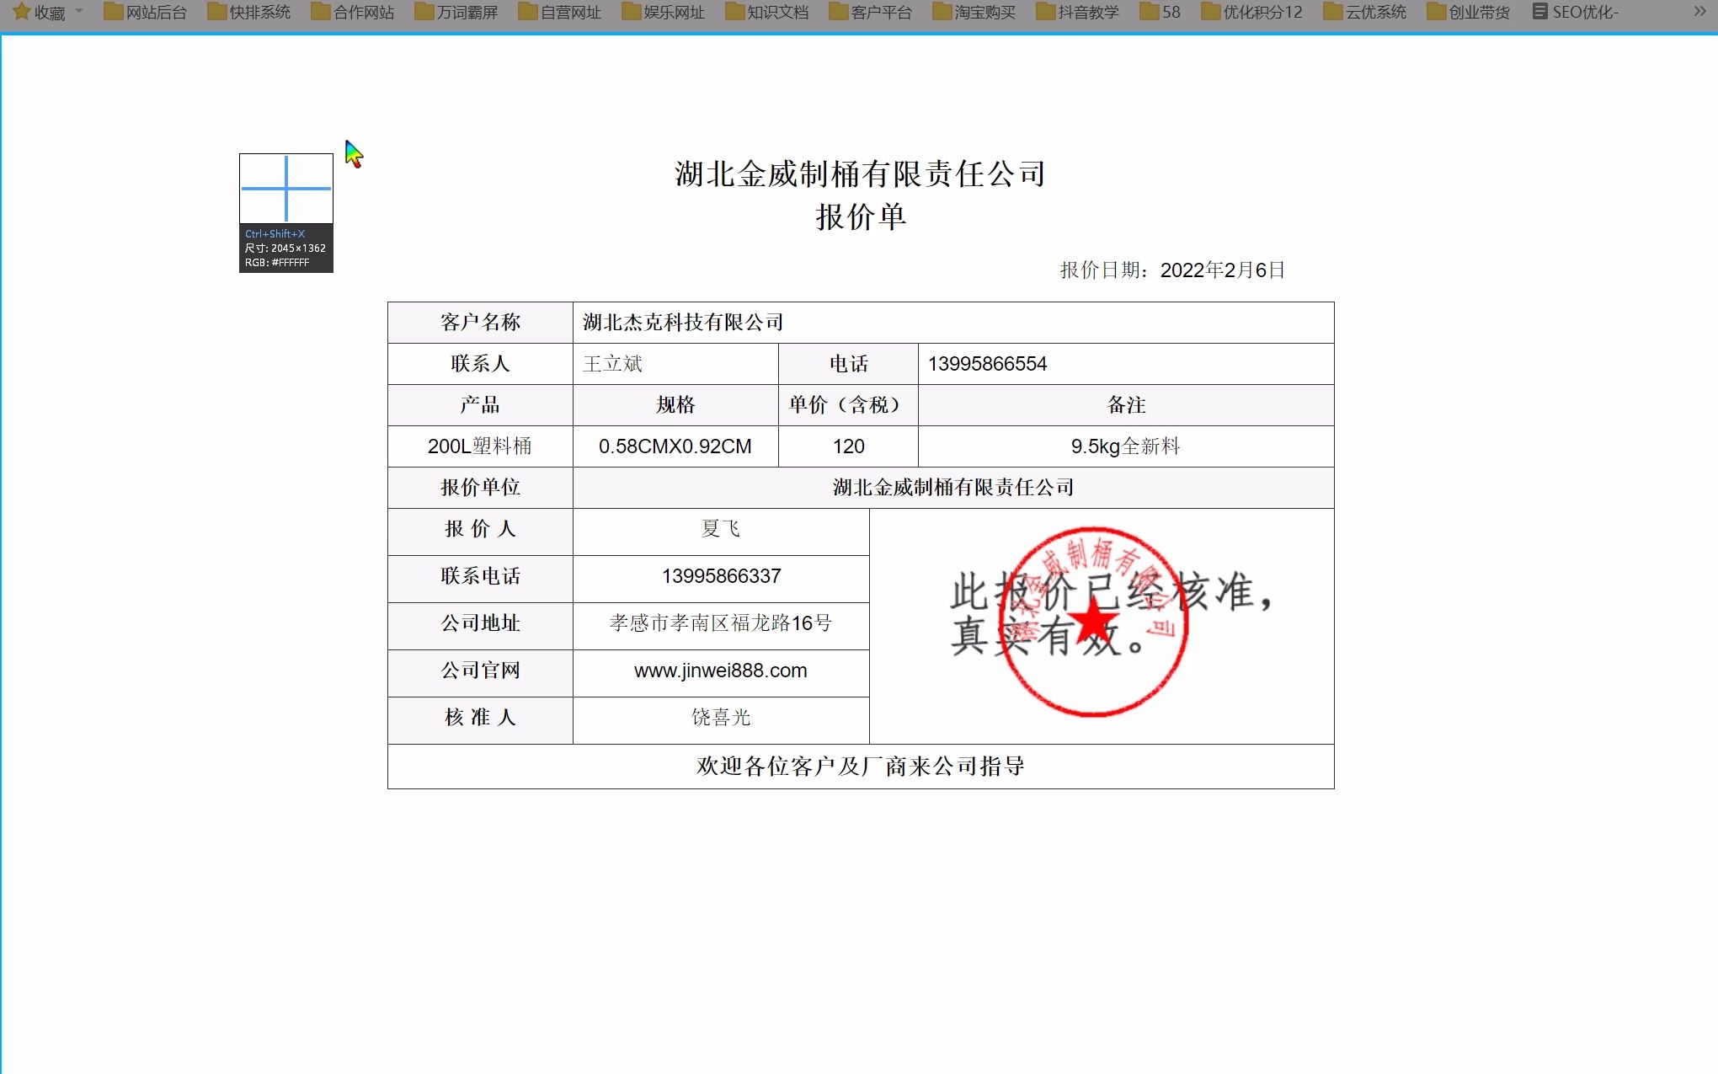The image size is (1718, 1074).
Task: Select customer name 湖北杰克科技有限公司
Action: click(683, 323)
